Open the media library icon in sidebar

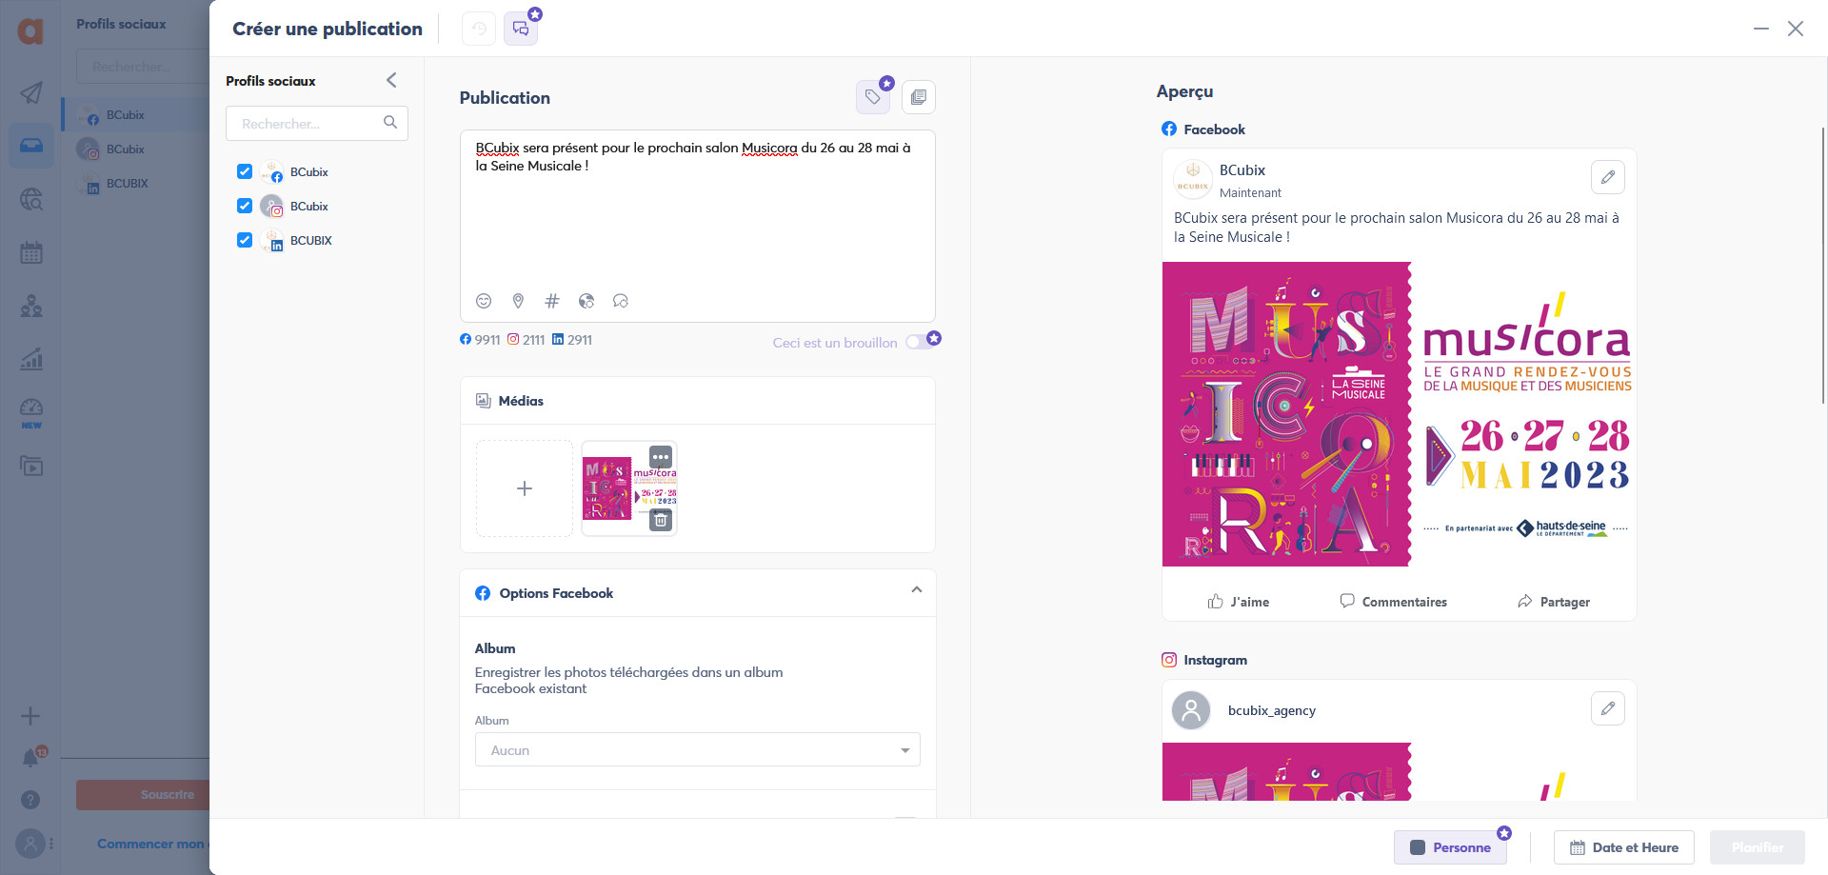[31, 467]
